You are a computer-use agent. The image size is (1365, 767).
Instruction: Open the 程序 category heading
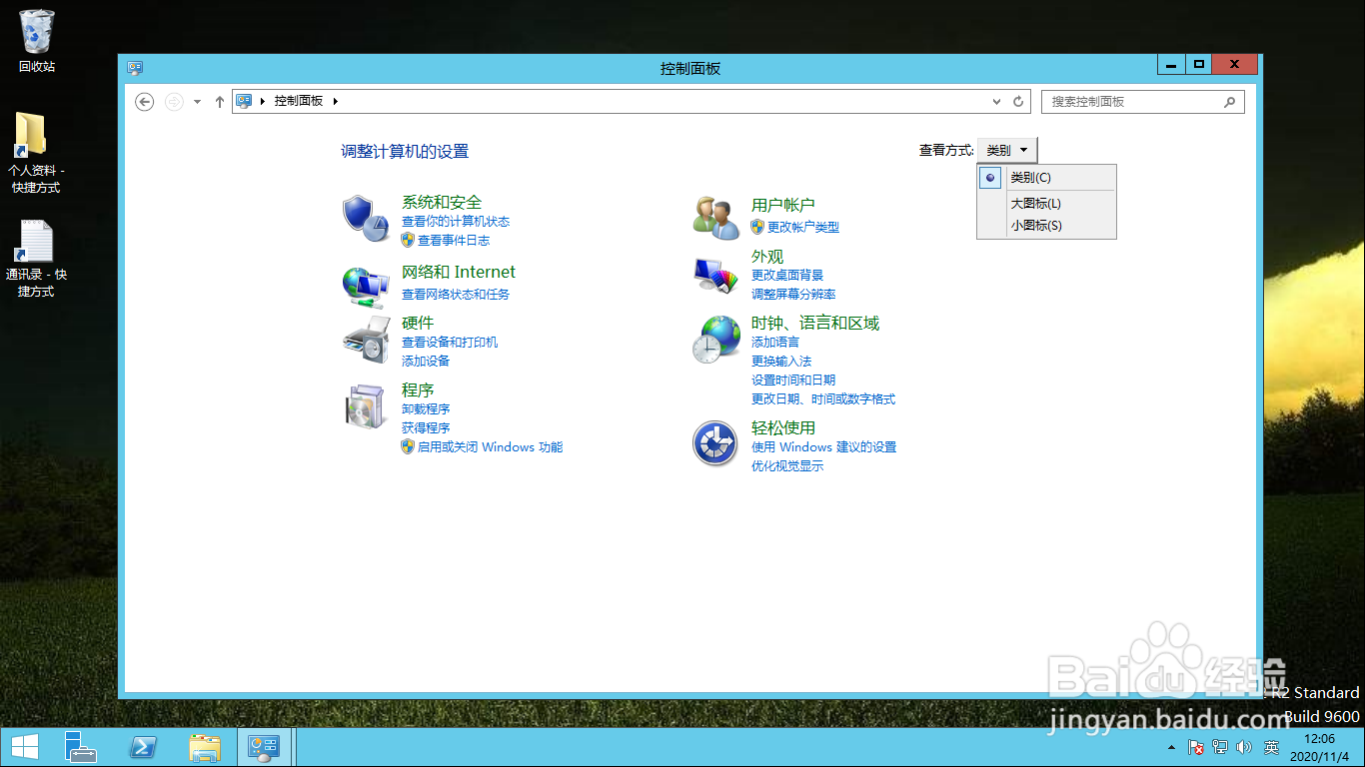point(418,389)
